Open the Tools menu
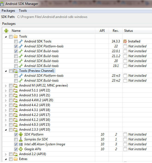 coord(23,11)
